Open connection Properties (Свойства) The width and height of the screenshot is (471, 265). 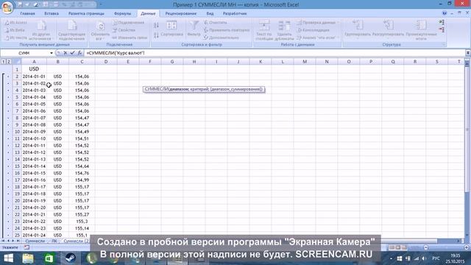click(x=124, y=30)
